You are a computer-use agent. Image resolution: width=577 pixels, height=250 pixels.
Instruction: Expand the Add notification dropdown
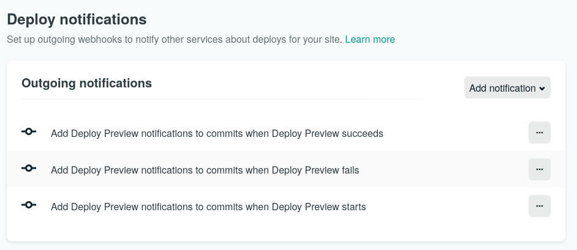pyautogui.click(x=507, y=87)
